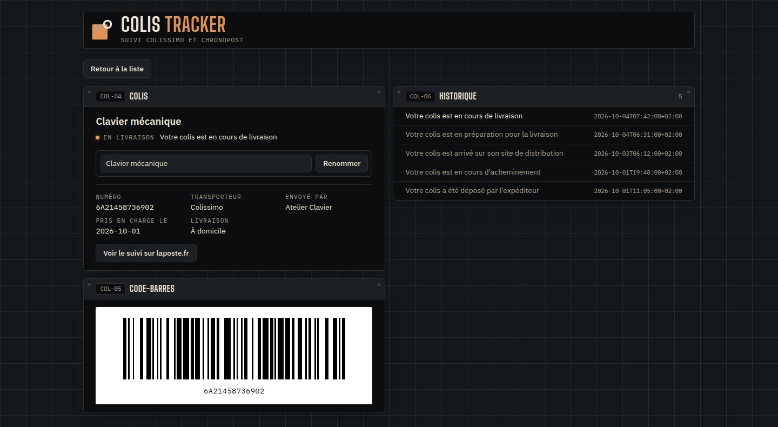Click the COL-04 panel badge
The image size is (778, 427).
click(111, 96)
